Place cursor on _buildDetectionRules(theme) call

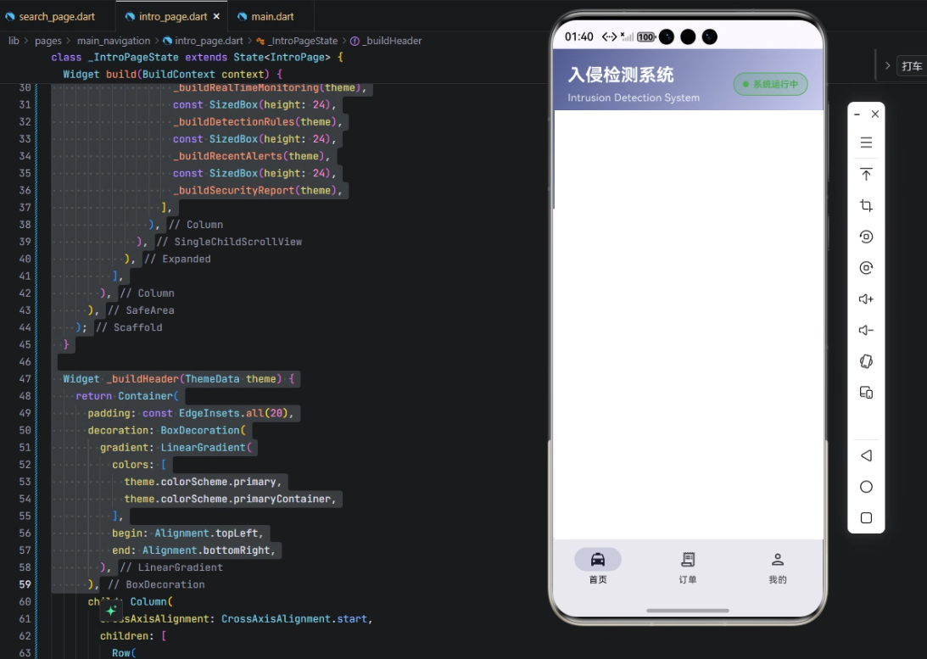point(257,122)
